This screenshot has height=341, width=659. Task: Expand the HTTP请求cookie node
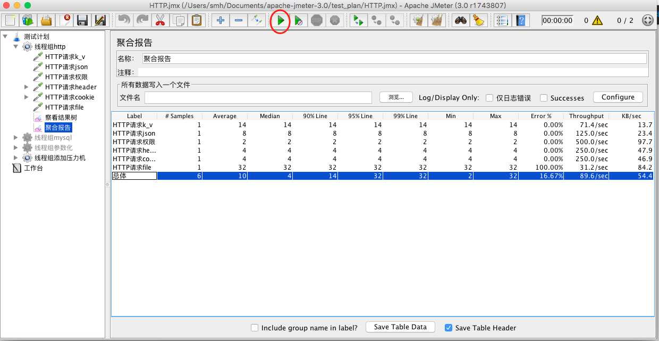click(x=27, y=97)
